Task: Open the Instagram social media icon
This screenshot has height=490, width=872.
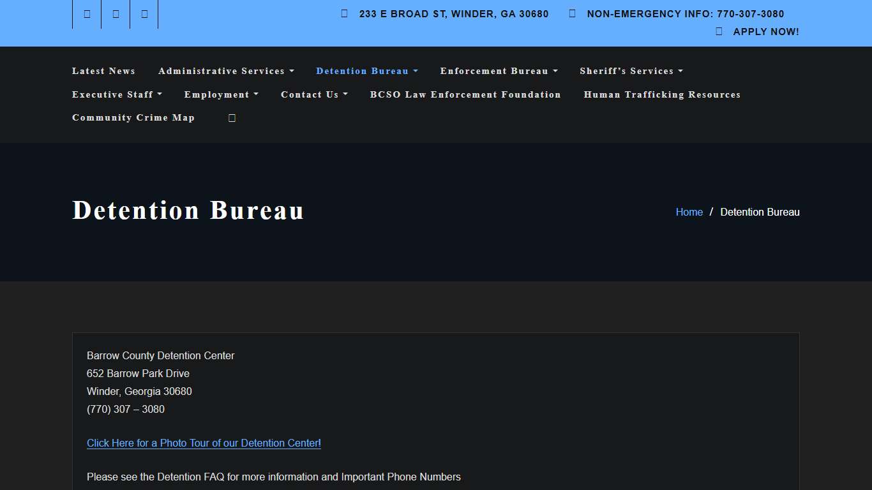Action: click(144, 13)
